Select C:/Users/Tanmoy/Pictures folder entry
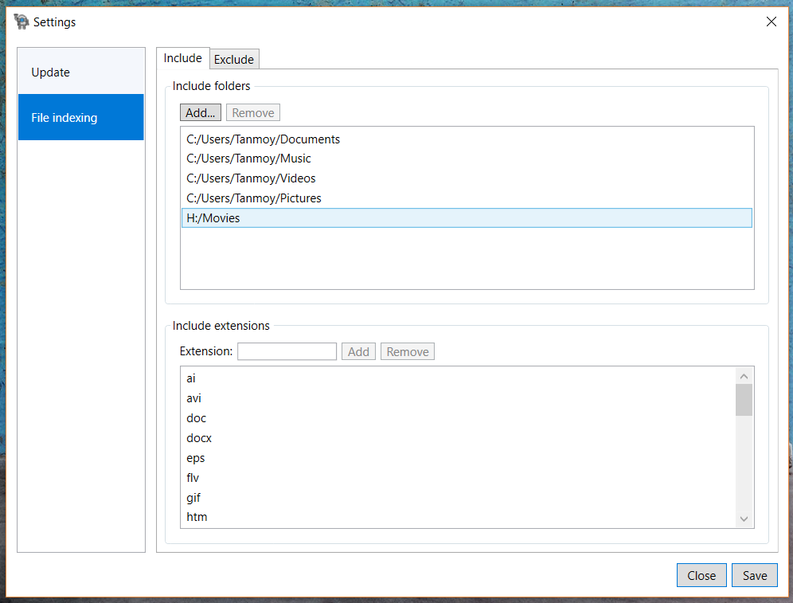The width and height of the screenshot is (793, 603). (467, 198)
